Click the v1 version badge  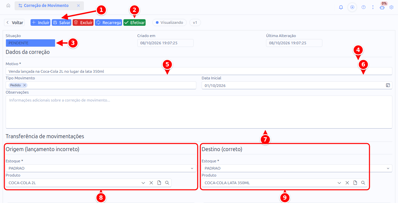click(195, 22)
